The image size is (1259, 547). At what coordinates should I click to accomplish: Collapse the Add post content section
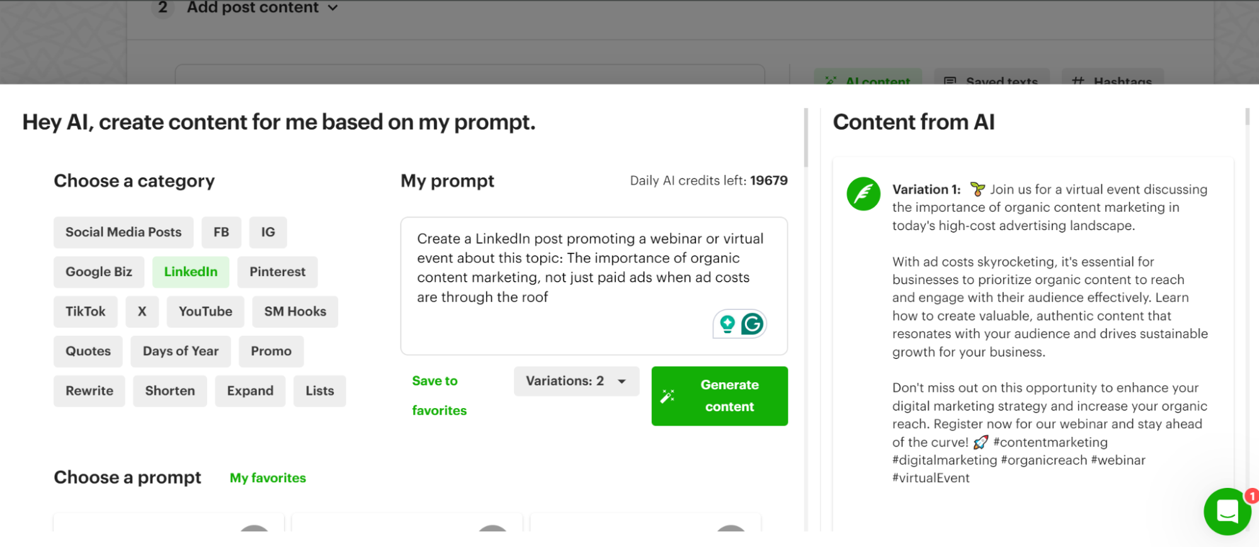click(x=333, y=8)
